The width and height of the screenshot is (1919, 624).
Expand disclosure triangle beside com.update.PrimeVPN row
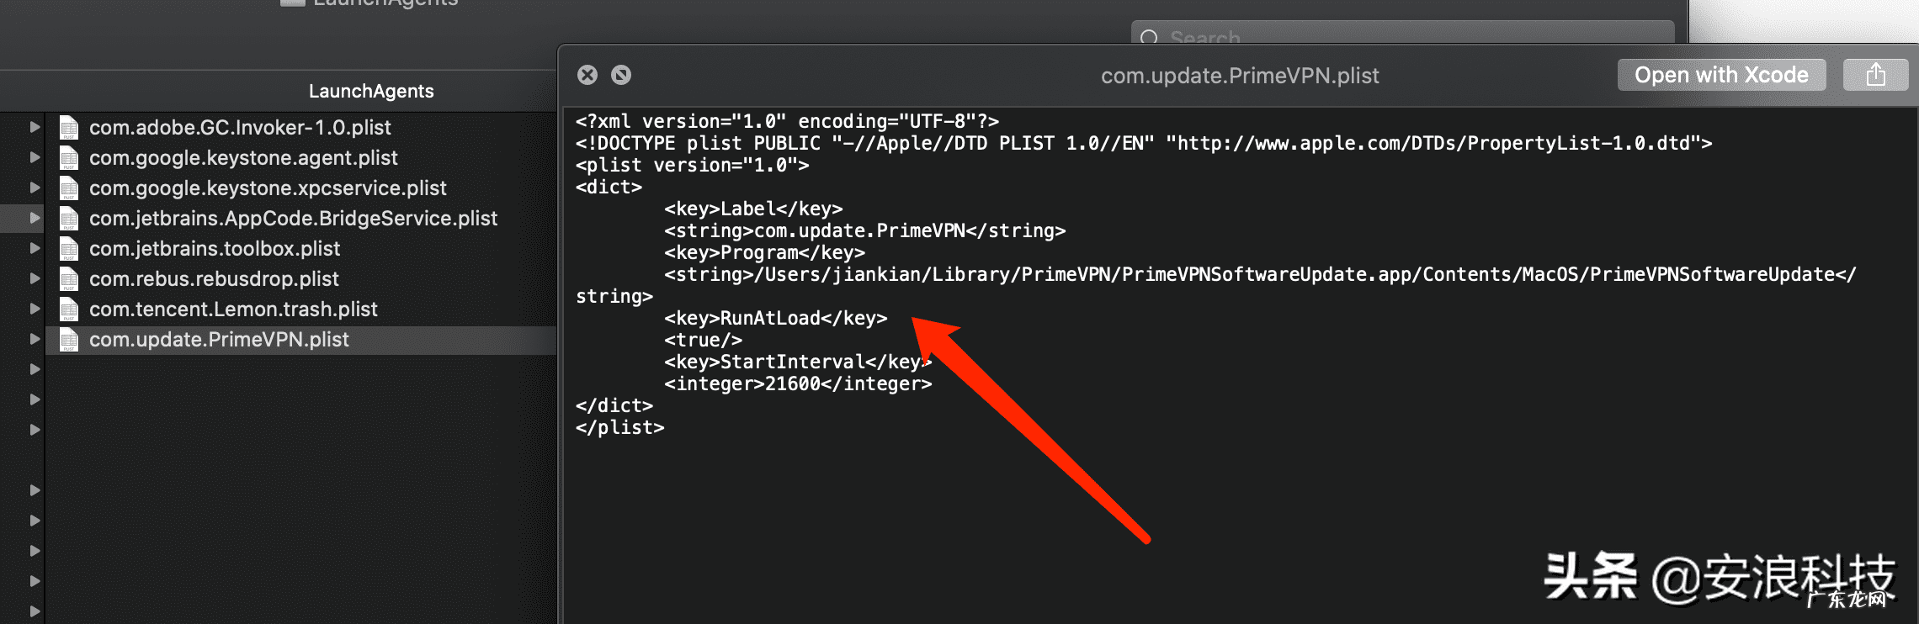click(35, 339)
